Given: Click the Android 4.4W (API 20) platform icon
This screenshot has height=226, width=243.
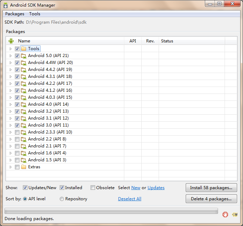Looking at the screenshot, I should point(24,63).
